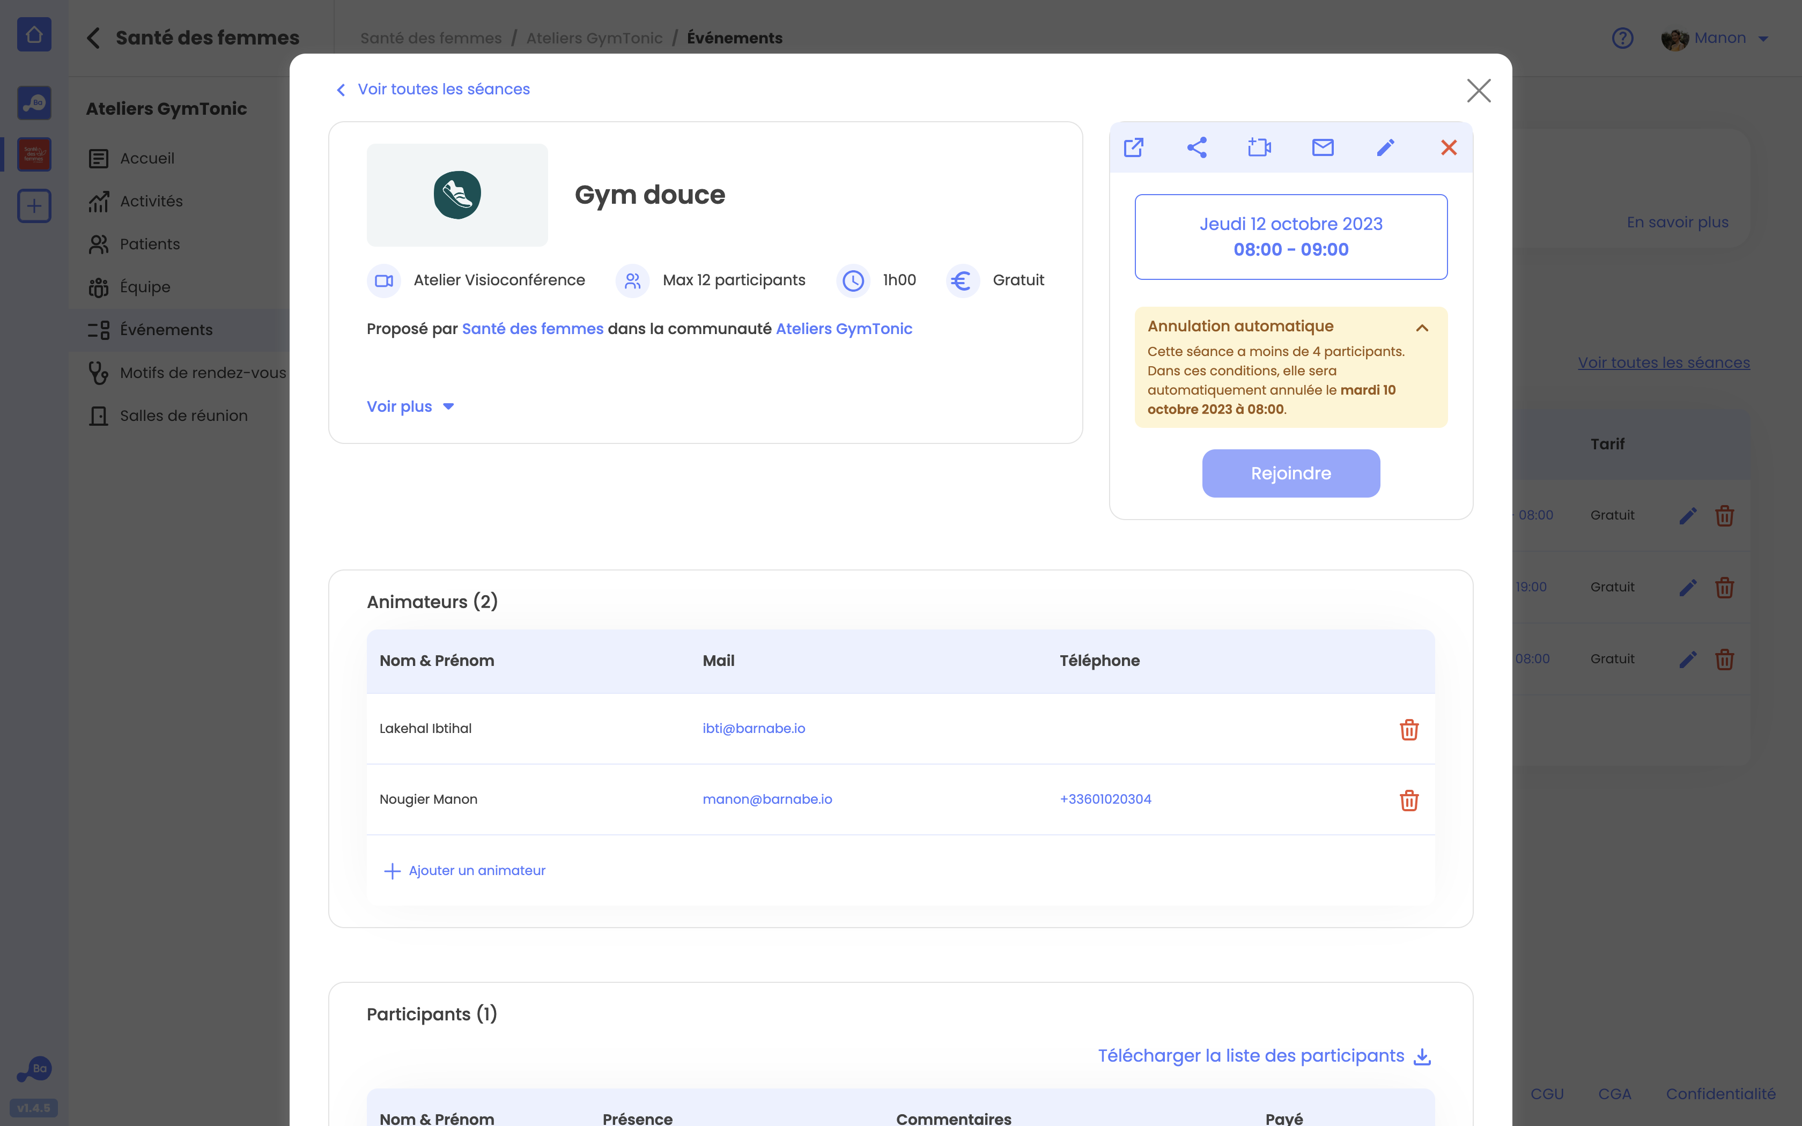This screenshot has height=1126, width=1802.
Task: Open the Confidentialité footer link
Action: [1720, 1094]
